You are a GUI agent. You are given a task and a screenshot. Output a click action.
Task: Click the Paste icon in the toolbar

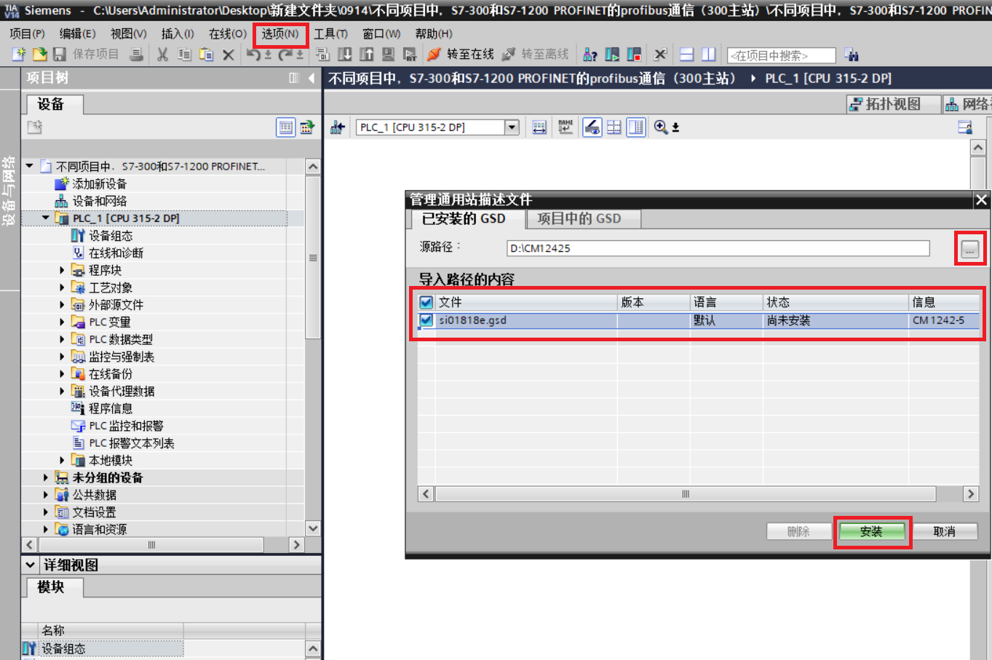coord(206,55)
